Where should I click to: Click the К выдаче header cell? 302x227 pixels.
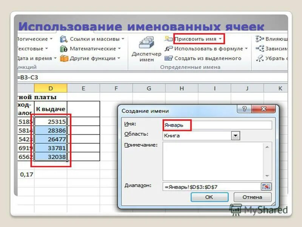[x=51, y=109]
